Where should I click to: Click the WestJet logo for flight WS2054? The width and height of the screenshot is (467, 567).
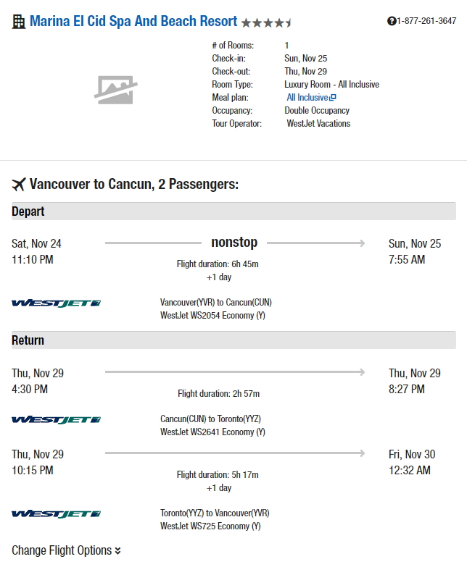[56, 303]
